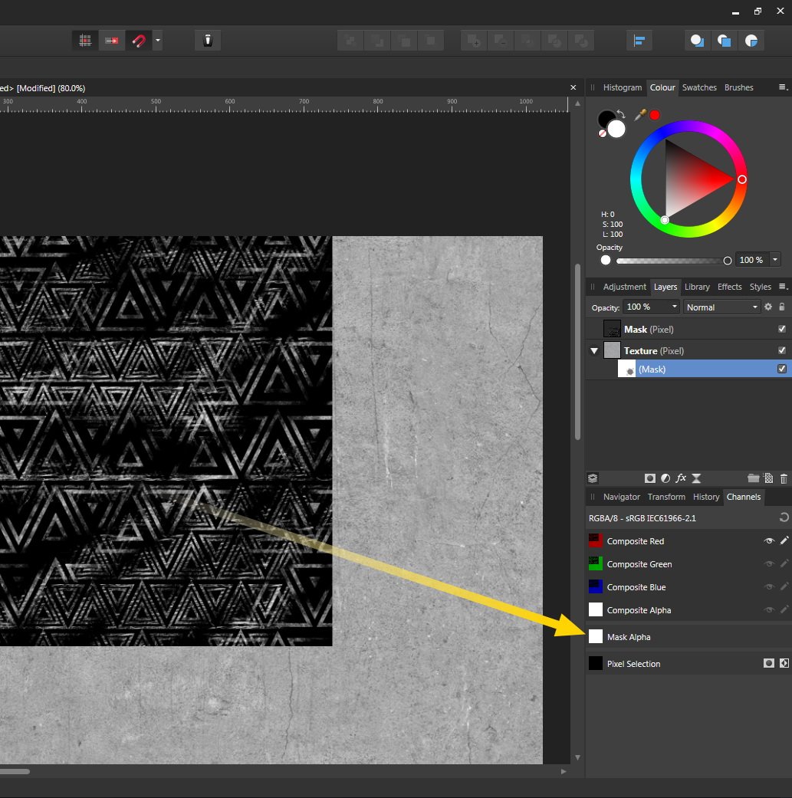The width and height of the screenshot is (792, 798).
Task: Uncheck visibility of the Mask (Pixel) layer
Action: (782, 329)
